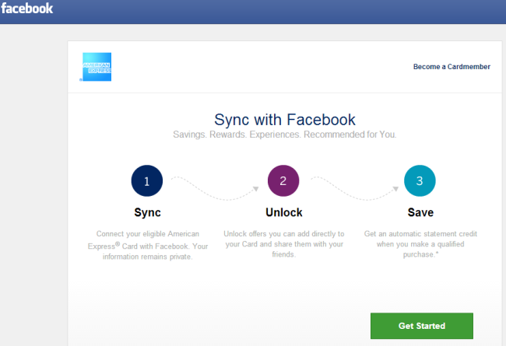Click the facebook logo in header

tap(27, 9)
